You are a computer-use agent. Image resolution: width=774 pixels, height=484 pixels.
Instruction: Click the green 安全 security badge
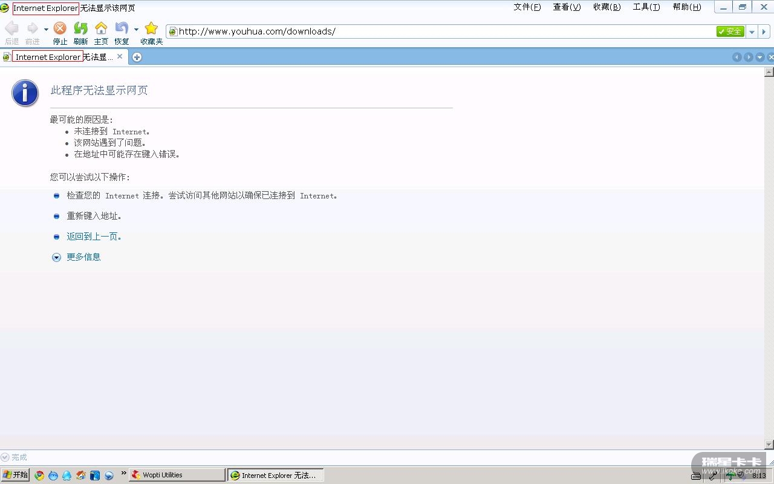coord(730,31)
